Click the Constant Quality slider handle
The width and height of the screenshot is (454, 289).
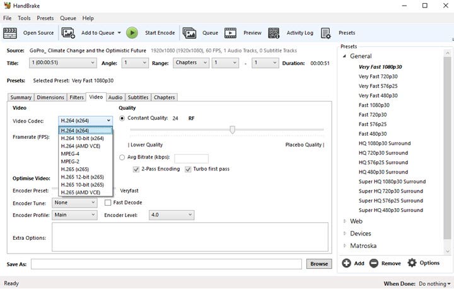(x=233, y=129)
